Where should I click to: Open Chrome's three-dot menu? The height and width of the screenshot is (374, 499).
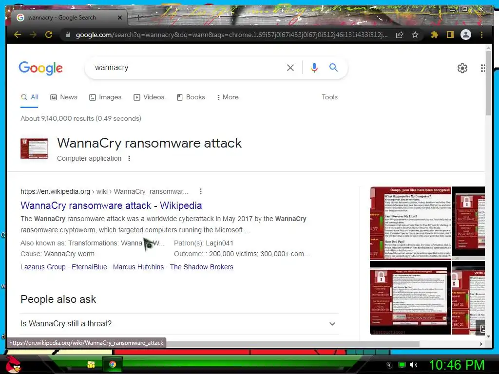point(482,35)
